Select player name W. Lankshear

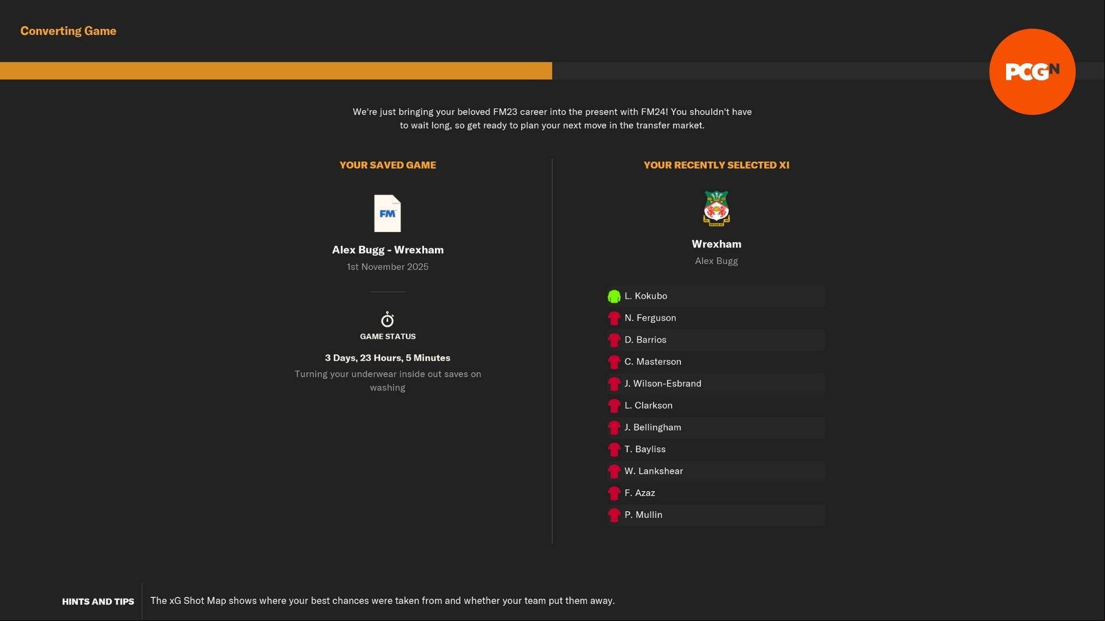(x=653, y=470)
